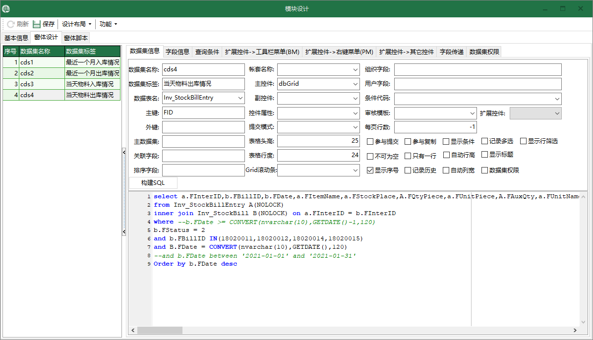Open the 数据集权限 tab

point(484,52)
